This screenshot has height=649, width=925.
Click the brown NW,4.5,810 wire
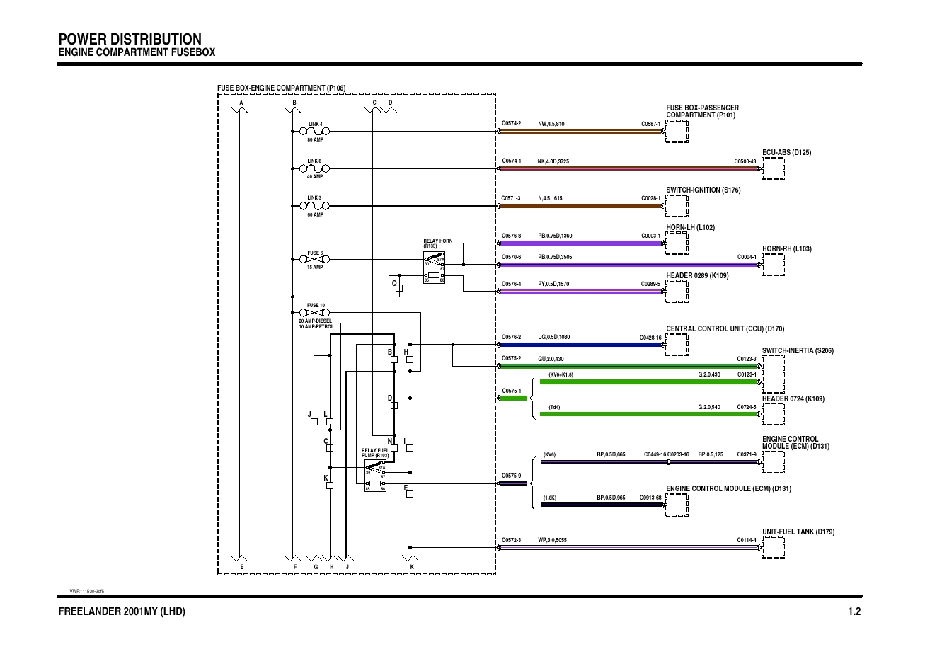point(580,131)
